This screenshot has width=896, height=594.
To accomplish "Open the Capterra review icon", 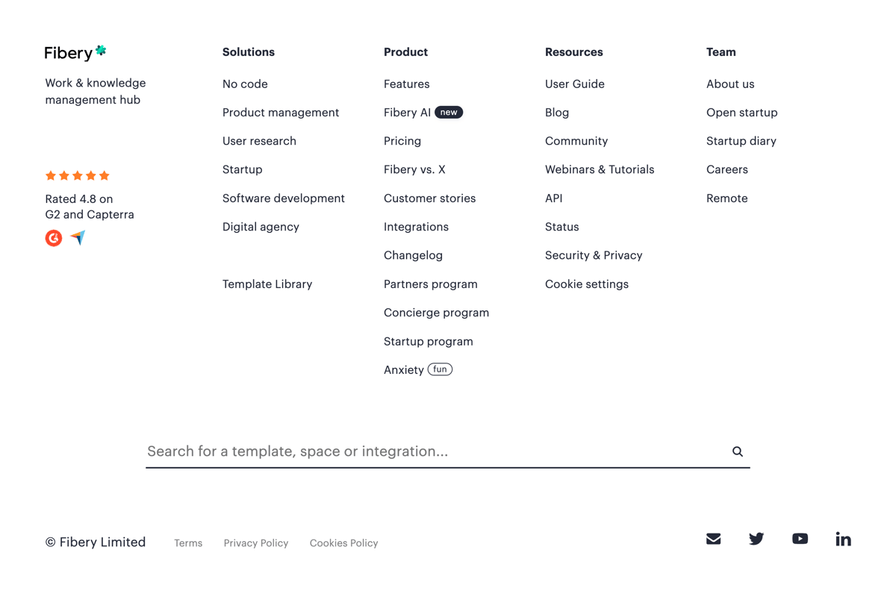I will [x=77, y=238].
